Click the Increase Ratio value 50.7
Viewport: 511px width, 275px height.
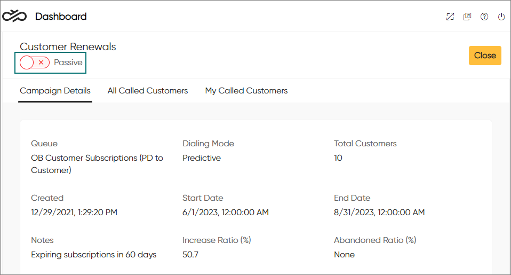(x=190, y=255)
